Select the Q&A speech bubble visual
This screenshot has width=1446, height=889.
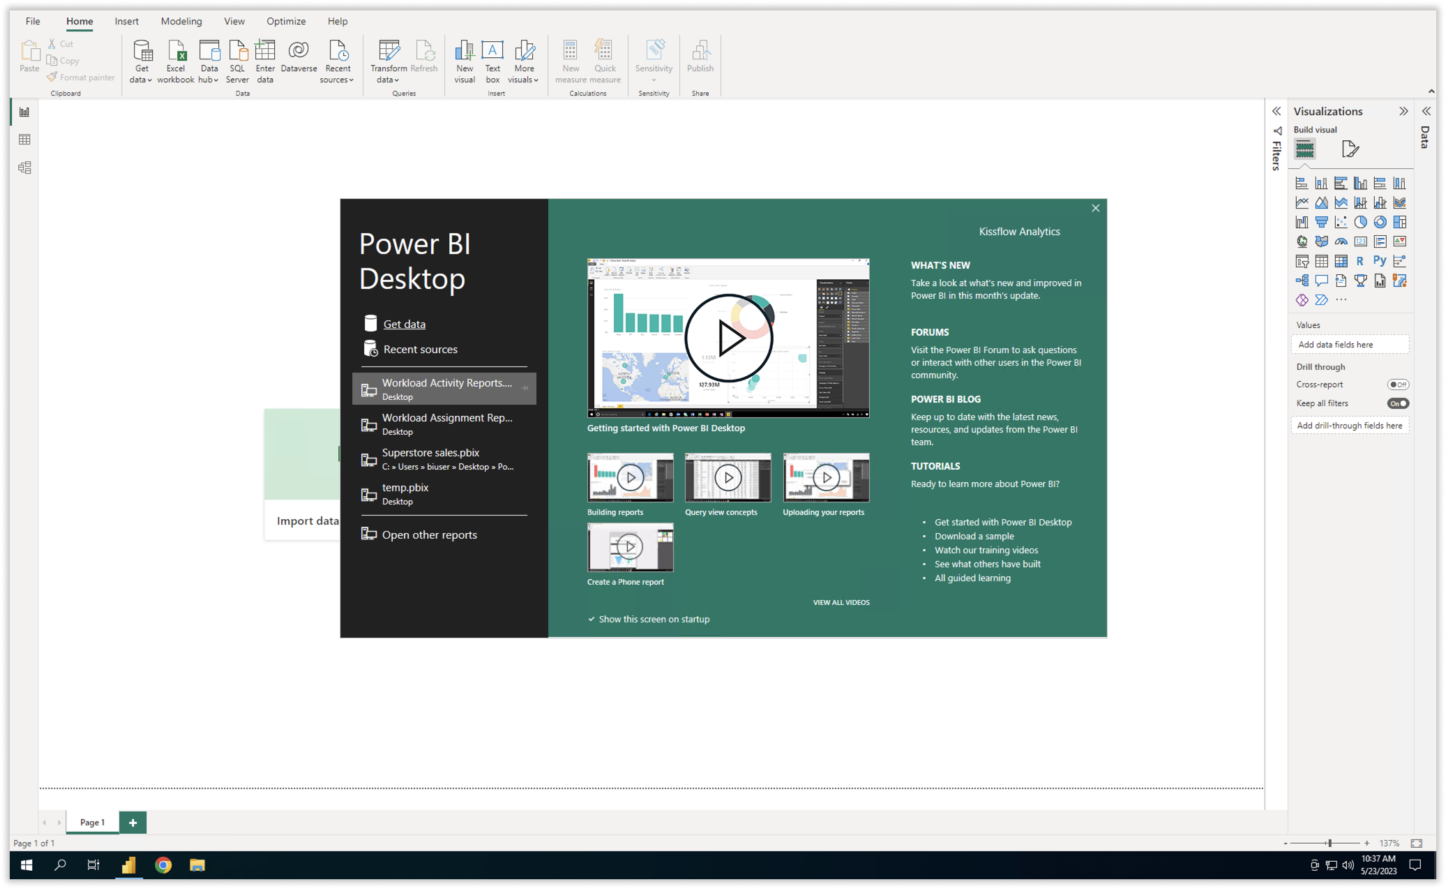pyautogui.click(x=1321, y=281)
